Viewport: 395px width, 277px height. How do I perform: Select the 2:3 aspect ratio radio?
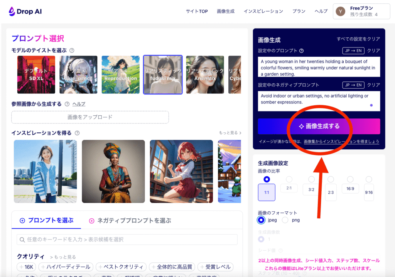click(x=331, y=179)
